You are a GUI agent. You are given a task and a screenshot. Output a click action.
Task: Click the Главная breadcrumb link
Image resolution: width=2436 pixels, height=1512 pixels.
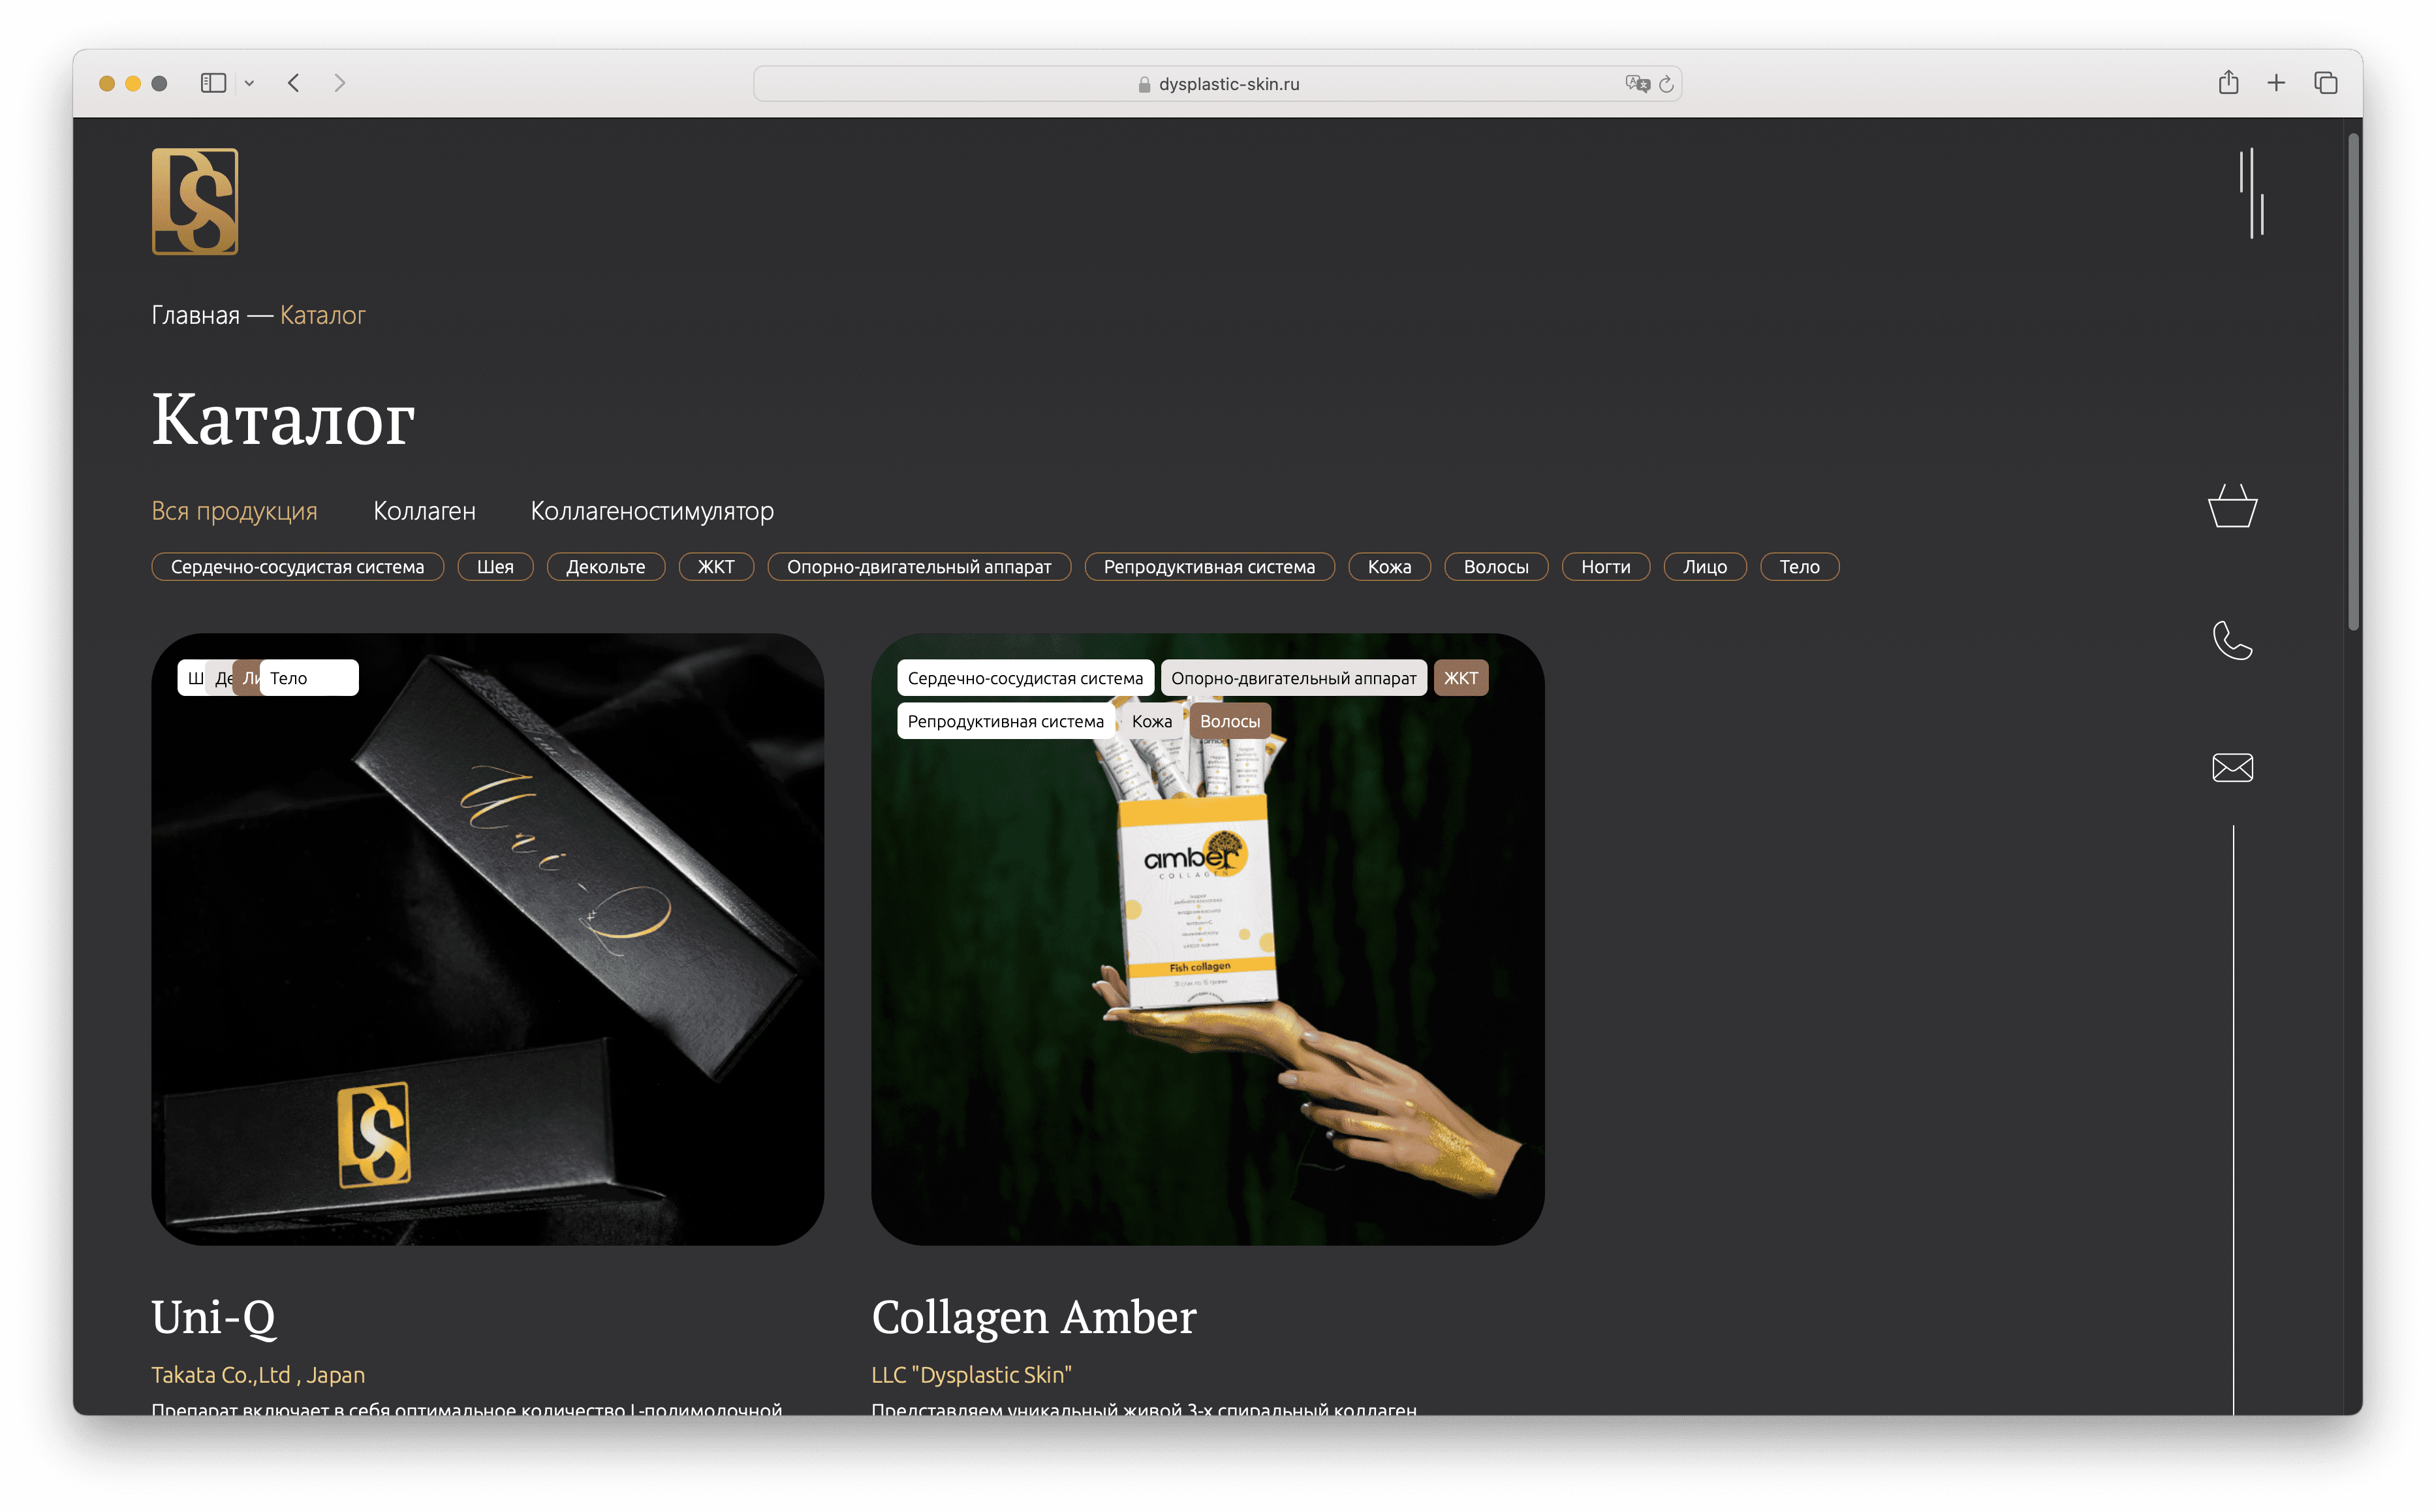coord(196,315)
